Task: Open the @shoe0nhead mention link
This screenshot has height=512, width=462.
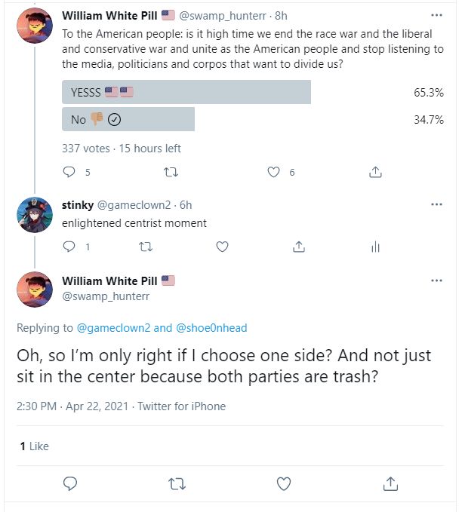Action: (211, 328)
